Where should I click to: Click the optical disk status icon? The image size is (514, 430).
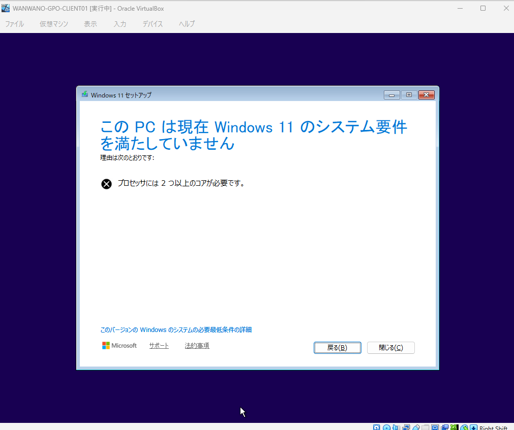tap(387, 427)
